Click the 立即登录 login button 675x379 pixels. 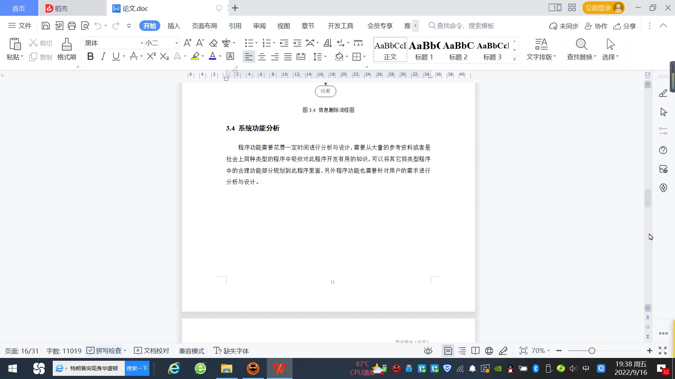(598, 8)
